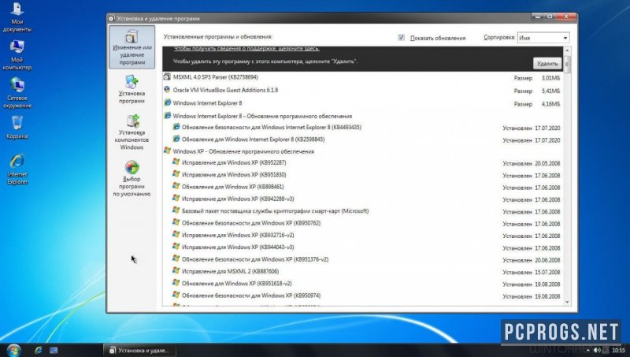Image resolution: width=630 pixels, height=357 pixels.
Task: Click icon beside KB942288-v3 fix
Action: tap(176, 198)
